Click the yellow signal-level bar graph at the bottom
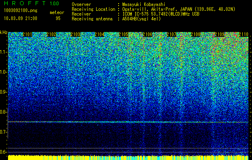This screenshot has height=160, width=252. 128,158
